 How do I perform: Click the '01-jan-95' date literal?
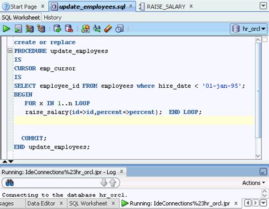pos(221,86)
